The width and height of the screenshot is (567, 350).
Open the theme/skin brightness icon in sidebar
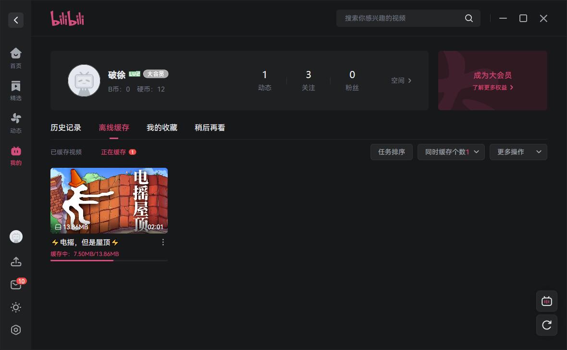[16, 307]
